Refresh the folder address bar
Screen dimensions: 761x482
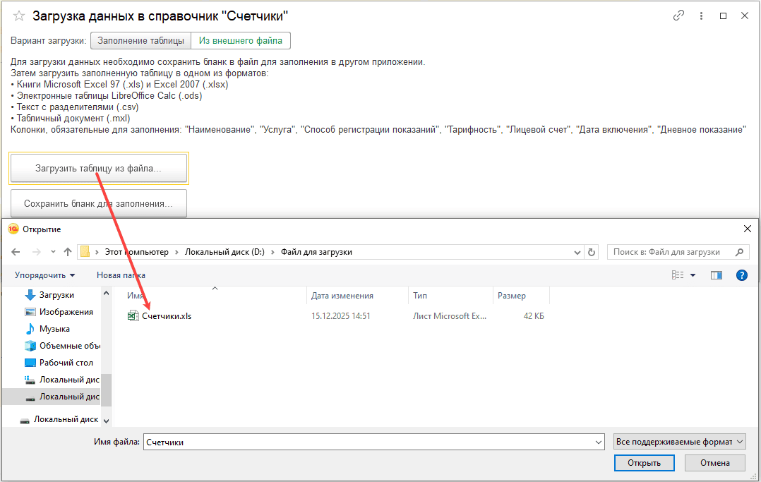click(x=592, y=252)
